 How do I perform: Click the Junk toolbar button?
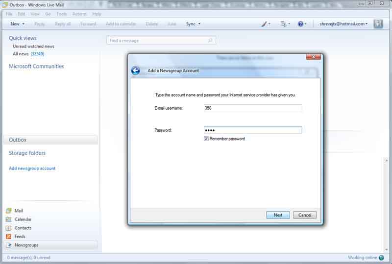click(x=172, y=24)
